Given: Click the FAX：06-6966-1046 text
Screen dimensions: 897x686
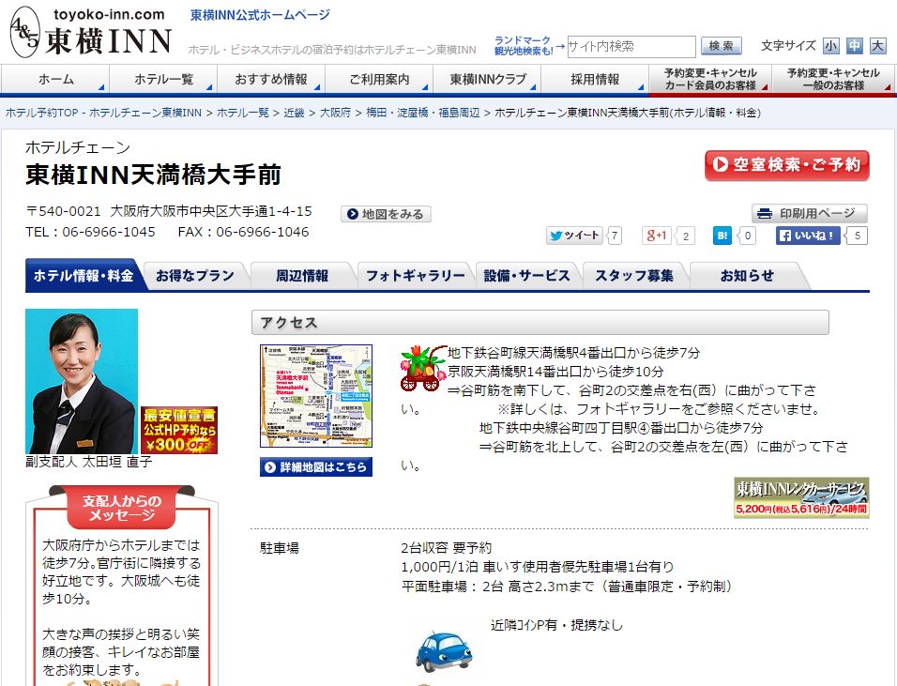Looking at the screenshot, I should (x=243, y=232).
